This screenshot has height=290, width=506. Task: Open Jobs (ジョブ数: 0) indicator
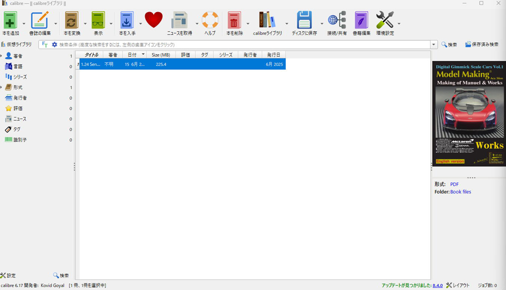point(487,285)
